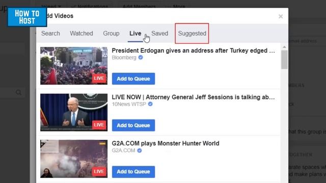Switch to the Search tab
Viewport: 326px width, 183px height.
coord(50,34)
